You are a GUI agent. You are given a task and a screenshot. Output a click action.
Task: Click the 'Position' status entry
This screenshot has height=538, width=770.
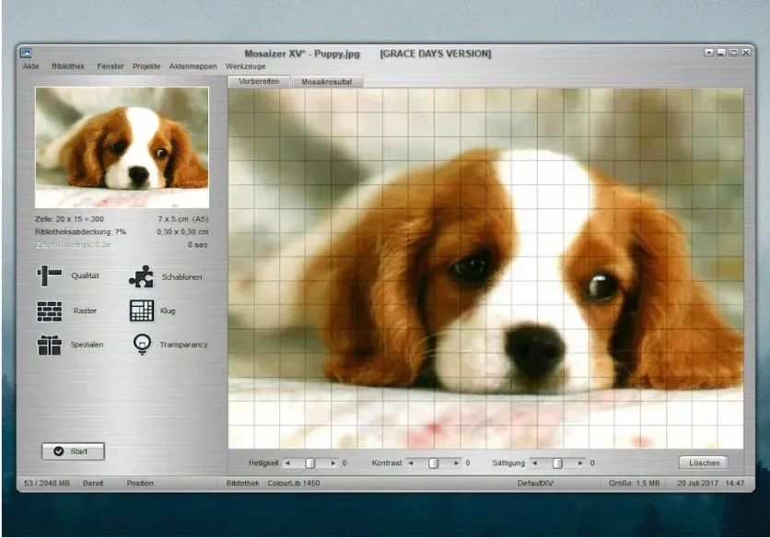(140, 484)
